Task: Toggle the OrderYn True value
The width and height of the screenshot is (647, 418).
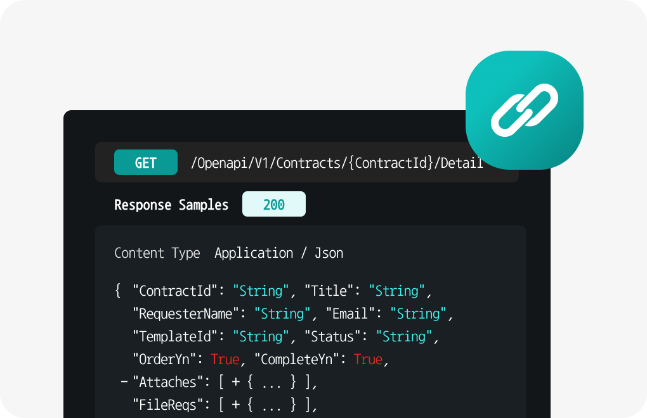Action: pos(225,359)
